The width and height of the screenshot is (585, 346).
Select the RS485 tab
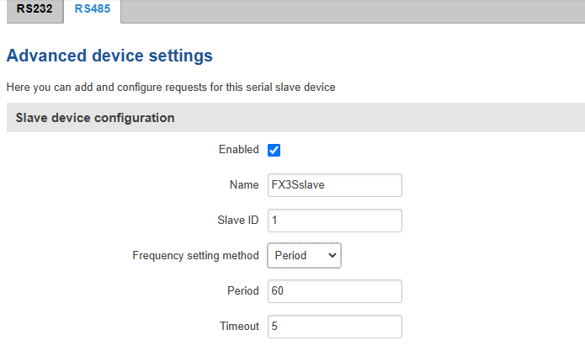coord(92,9)
